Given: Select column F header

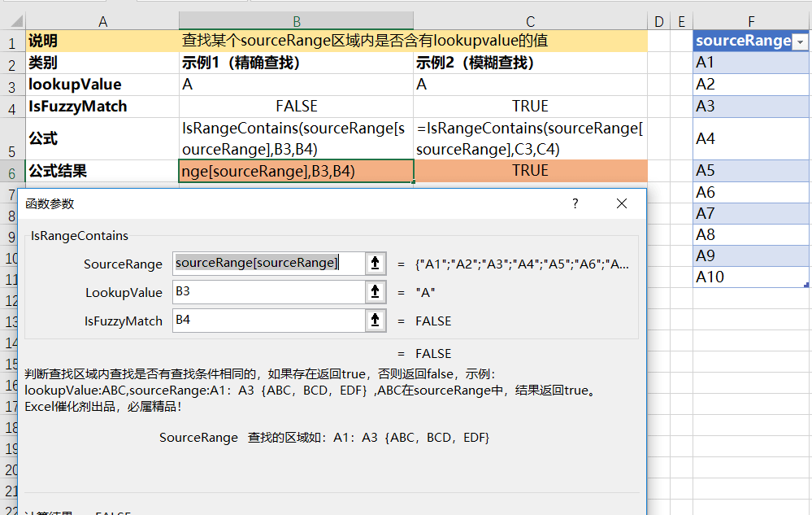Looking at the screenshot, I should click(751, 21).
